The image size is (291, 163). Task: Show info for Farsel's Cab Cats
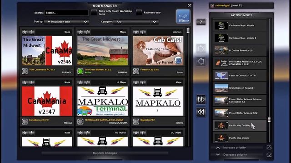tap(143, 32)
